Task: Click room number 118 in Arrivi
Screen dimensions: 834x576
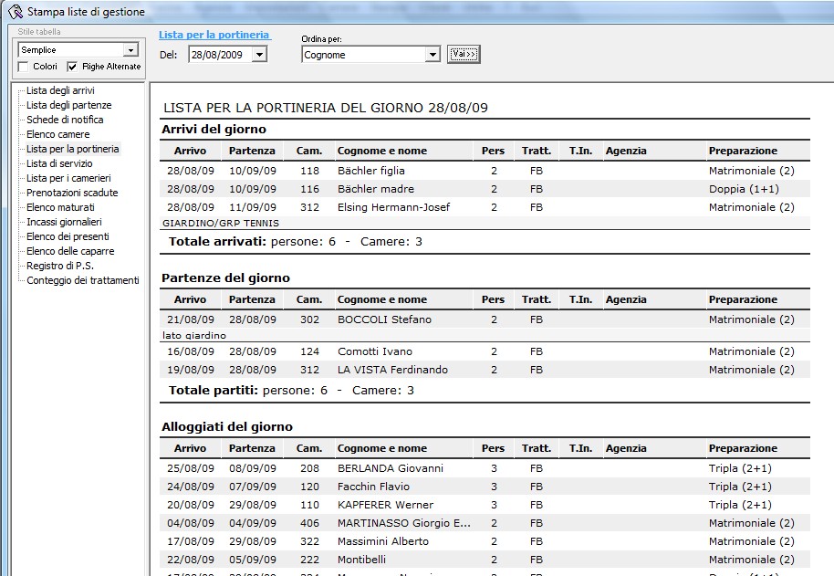Action: (x=309, y=171)
